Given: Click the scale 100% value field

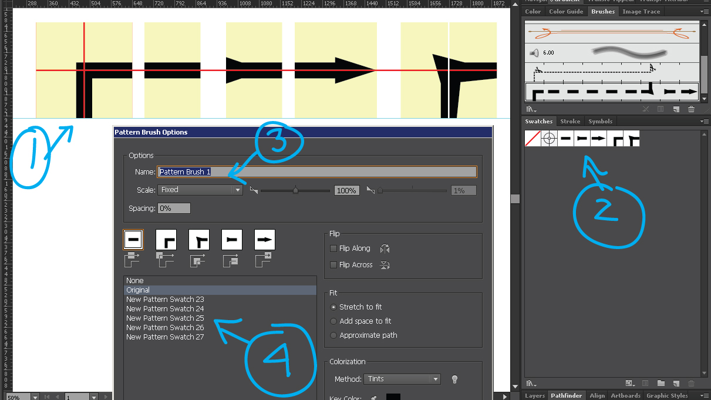Looking at the screenshot, I should [x=346, y=190].
